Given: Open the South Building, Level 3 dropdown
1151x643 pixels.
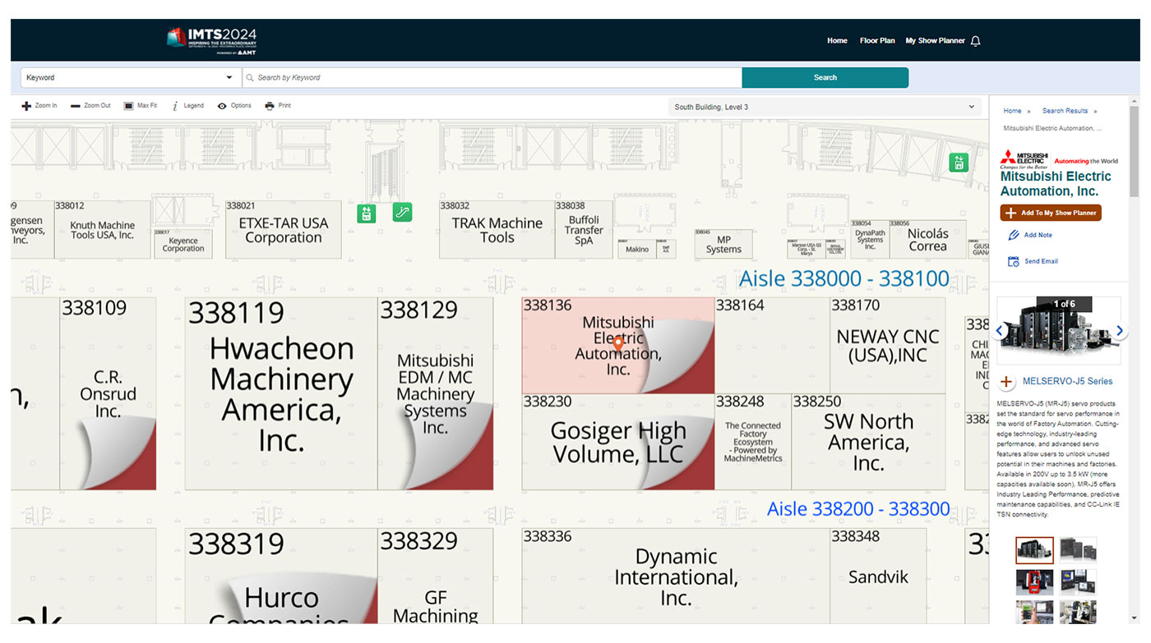Looking at the screenshot, I should pyautogui.click(x=825, y=107).
